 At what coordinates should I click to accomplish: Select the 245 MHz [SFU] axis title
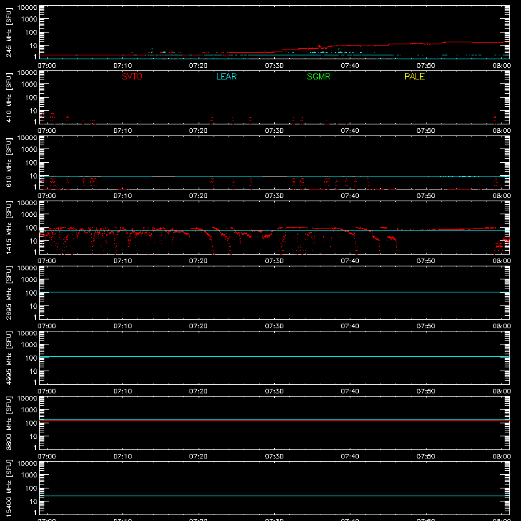point(8,32)
